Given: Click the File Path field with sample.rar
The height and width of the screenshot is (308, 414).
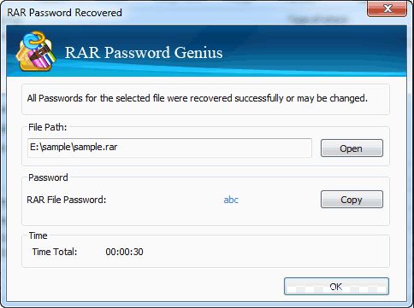Looking at the screenshot, I should [x=169, y=148].
